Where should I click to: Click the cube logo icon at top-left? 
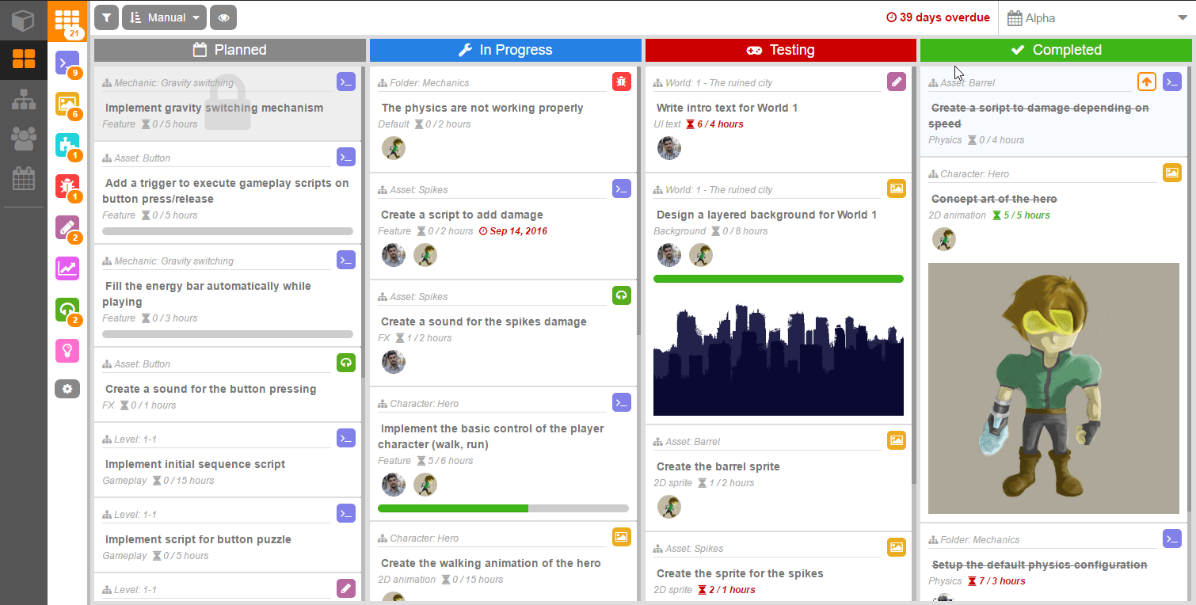23,20
